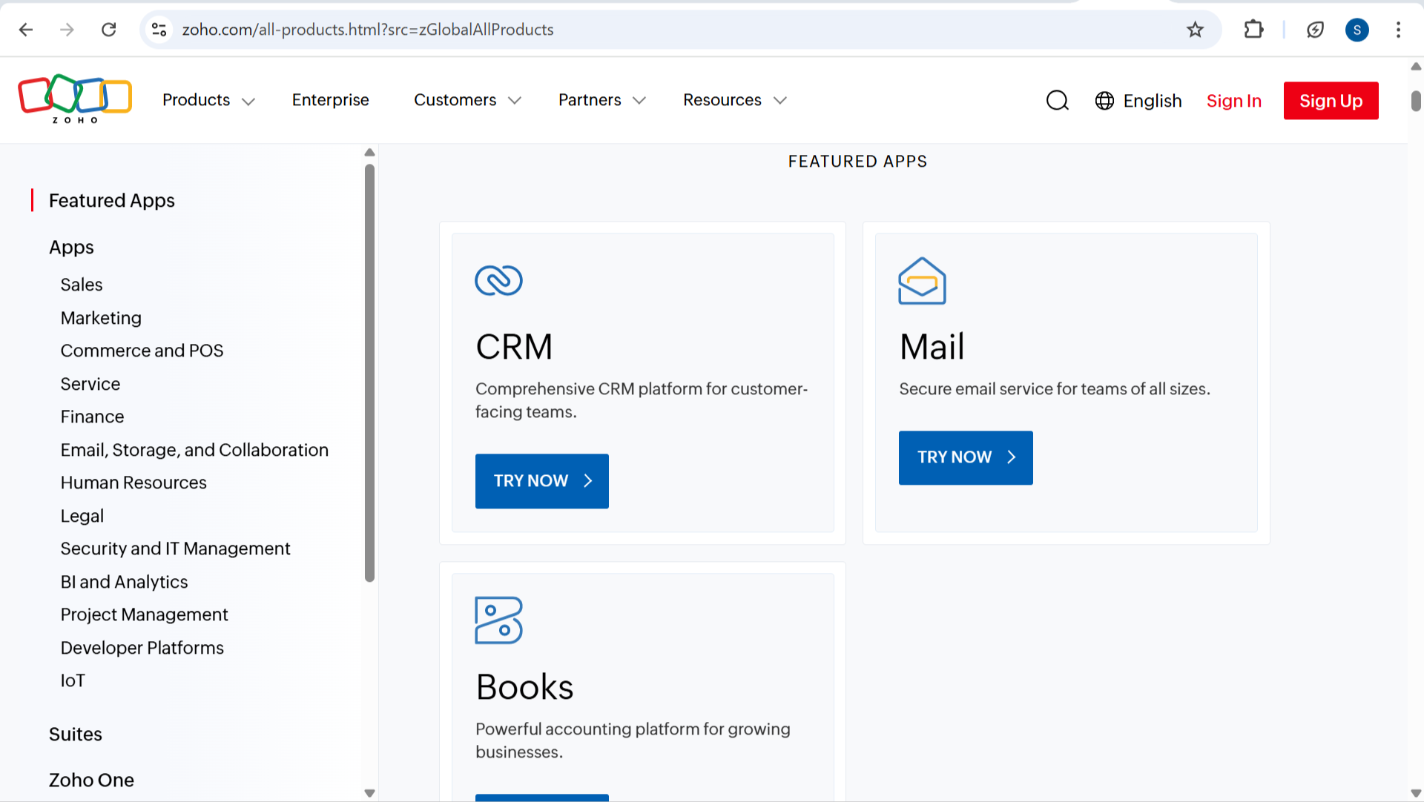Expand the Customers dropdown menu
The image size is (1424, 802).
click(467, 100)
